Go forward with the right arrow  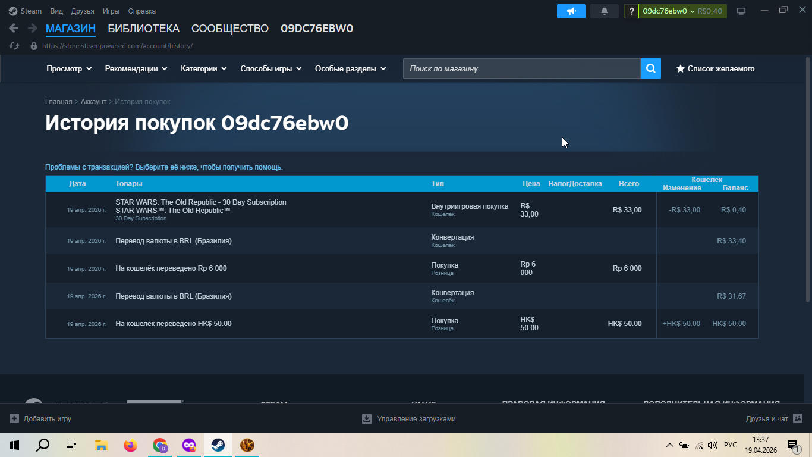click(33, 28)
